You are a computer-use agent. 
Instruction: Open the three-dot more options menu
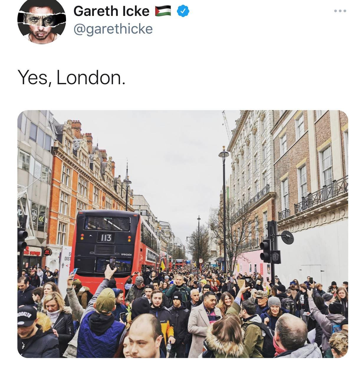340,11
